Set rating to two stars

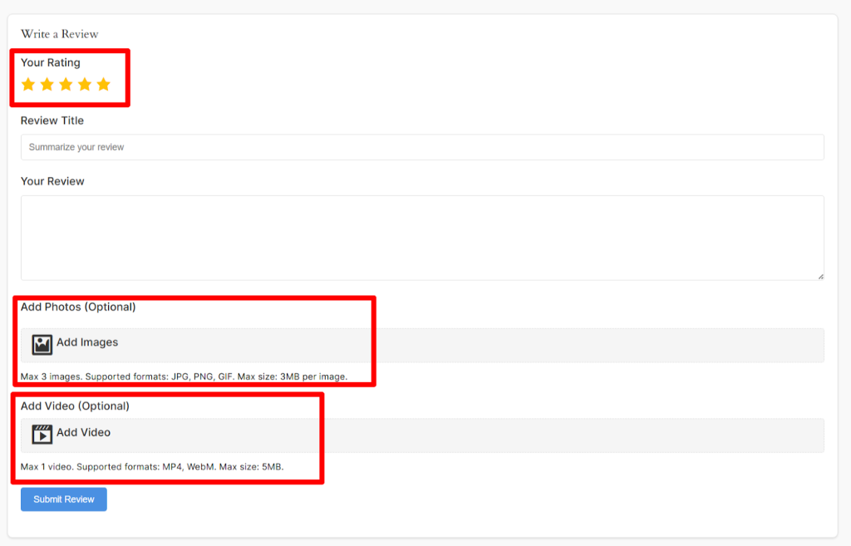[x=47, y=84]
